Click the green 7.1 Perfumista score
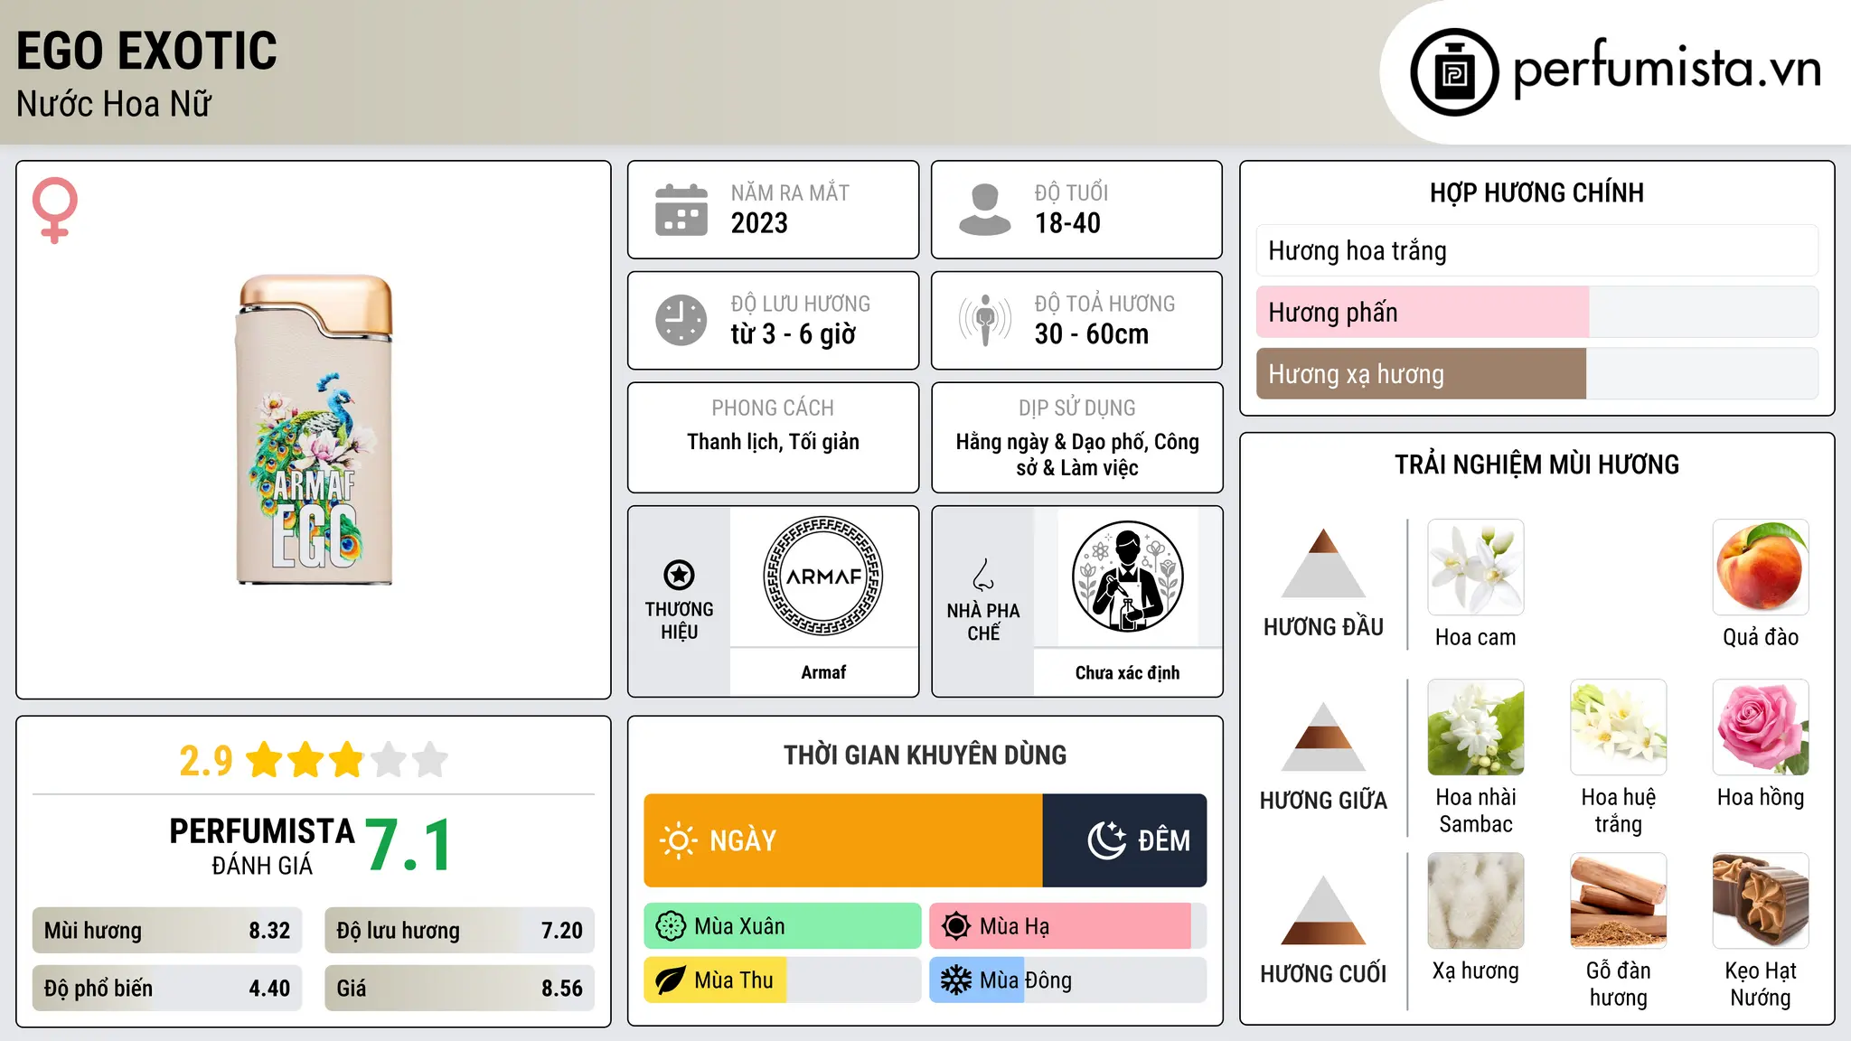This screenshot has width=1851, height=1041. click(409, 846)
